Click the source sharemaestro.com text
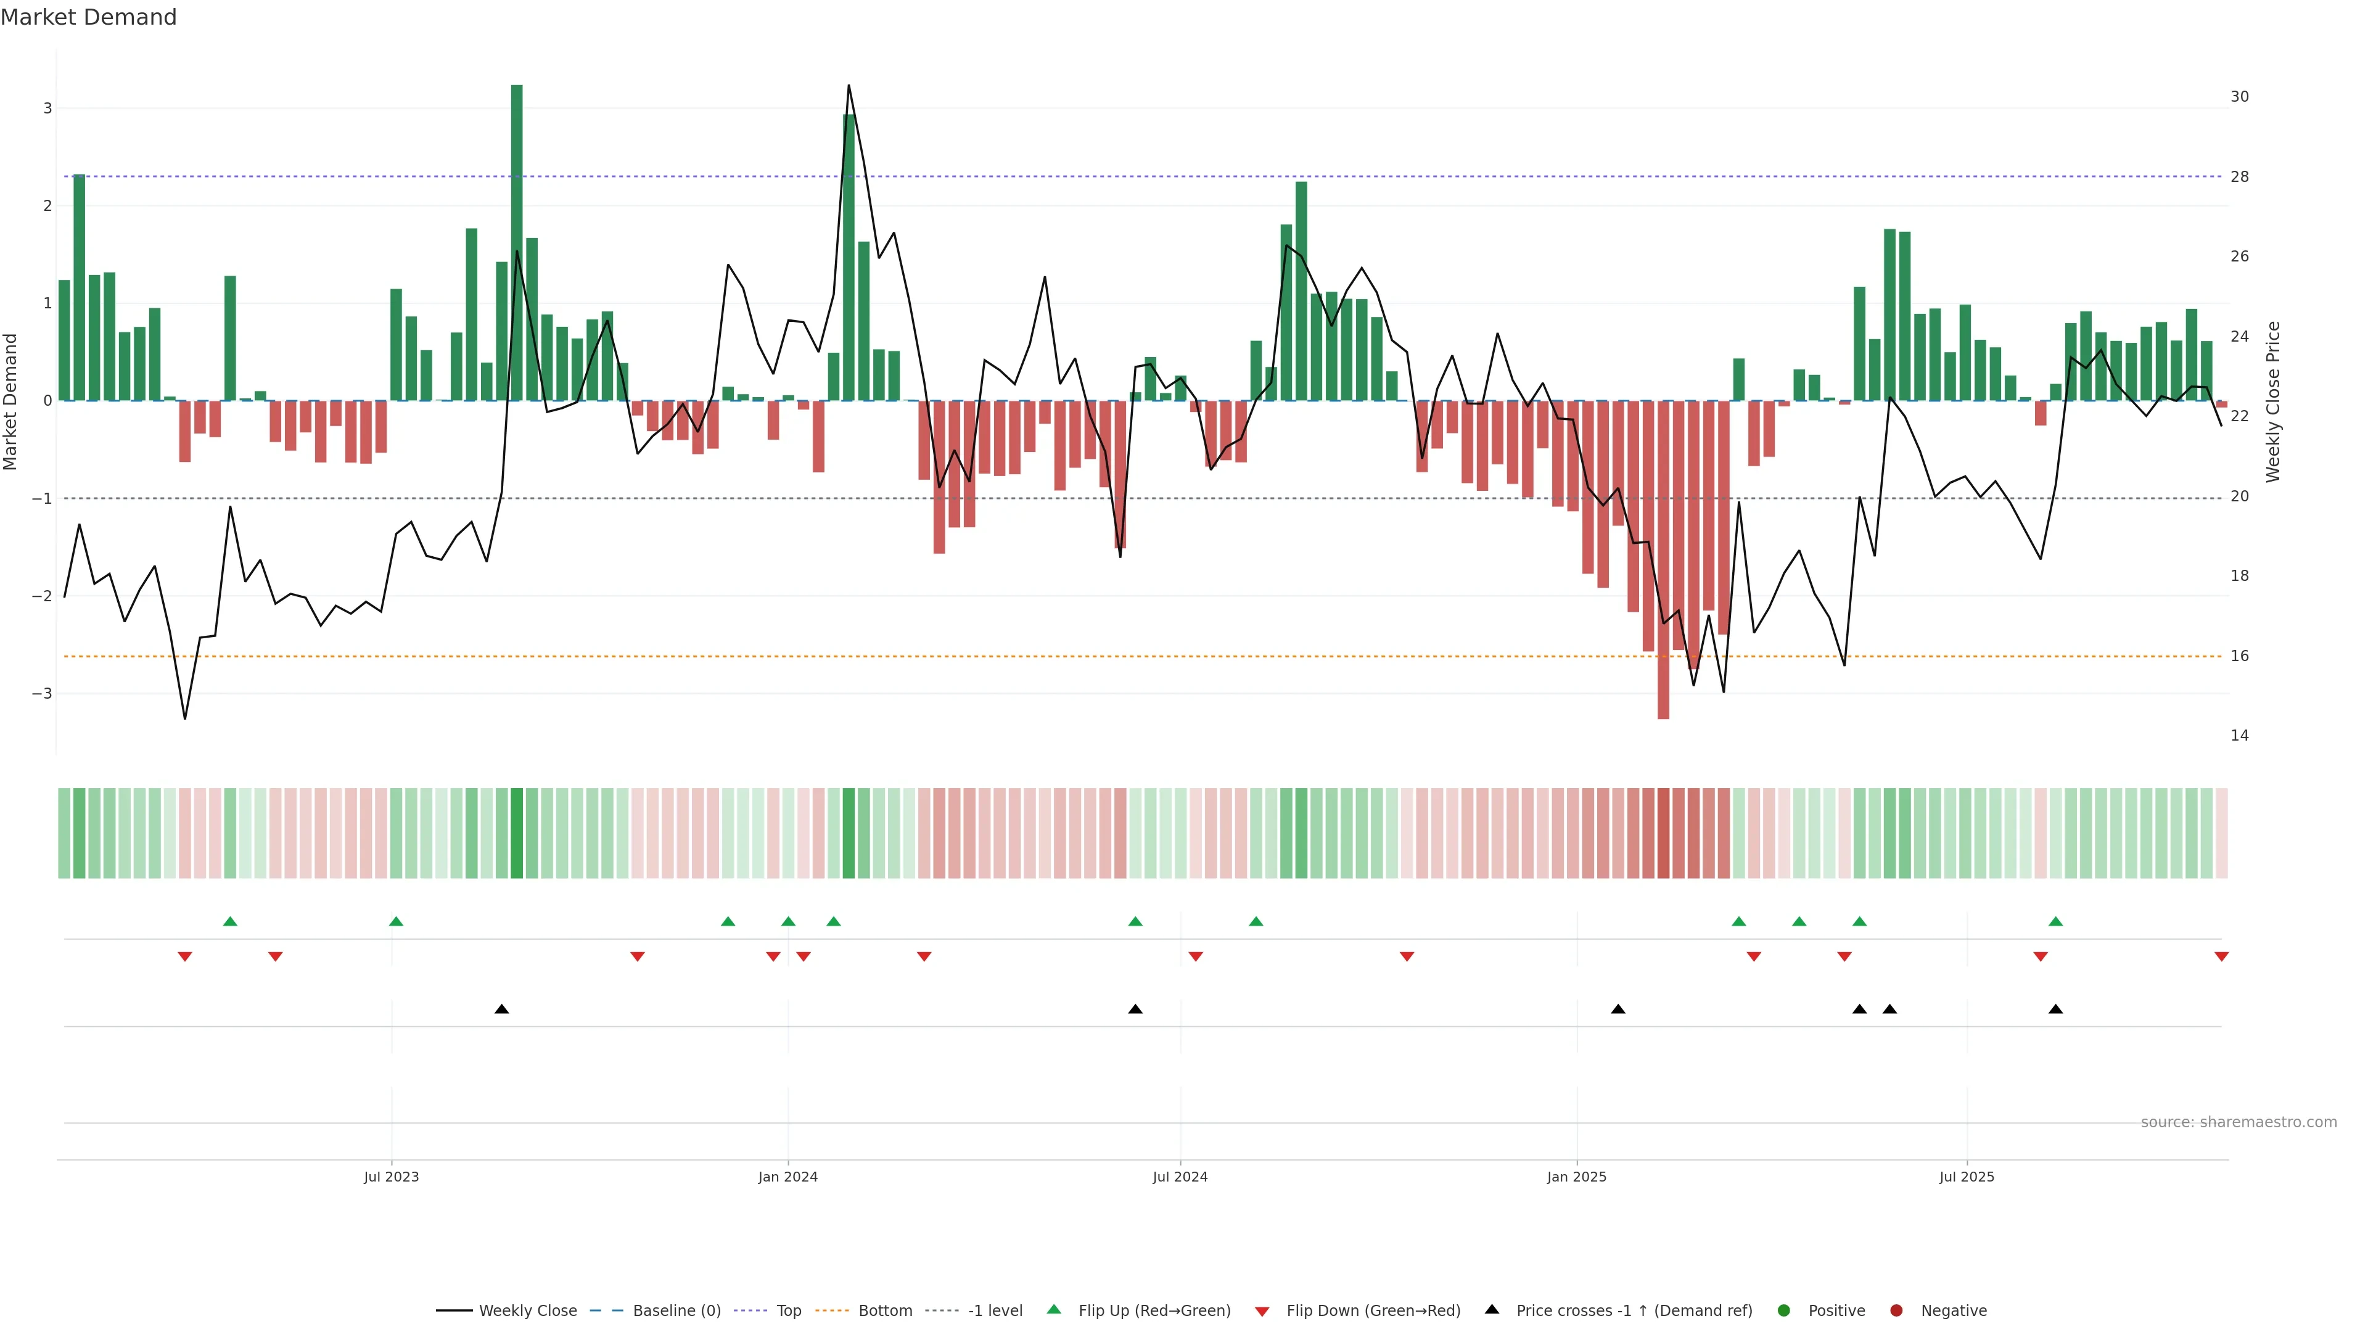Image resolution: width=2368 pixels, height=1332 pixels. [x=2238, y=1122]
